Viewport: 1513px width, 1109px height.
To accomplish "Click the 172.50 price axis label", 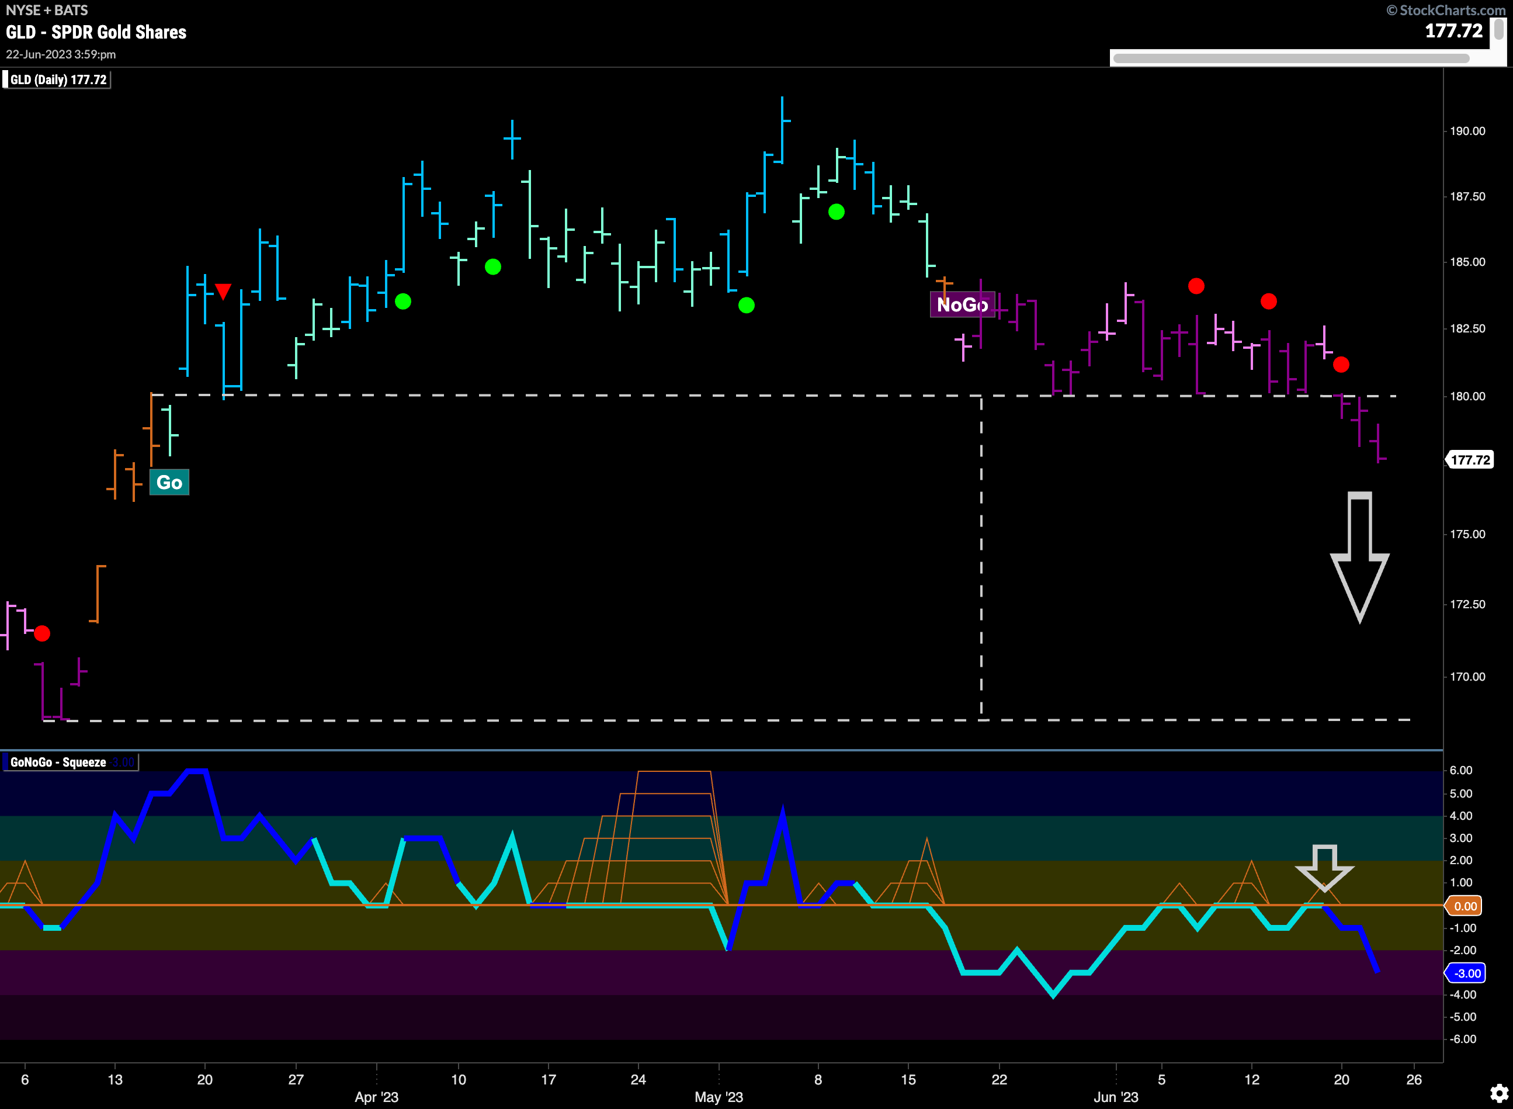I will tap(1467, 604).
